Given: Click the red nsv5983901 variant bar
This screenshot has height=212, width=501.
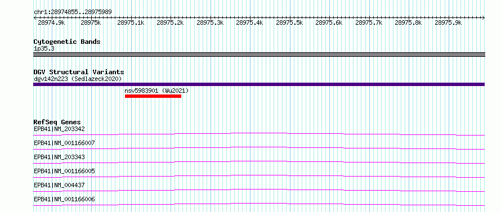Looking at the screenshot, I should [x=153, y=96].
